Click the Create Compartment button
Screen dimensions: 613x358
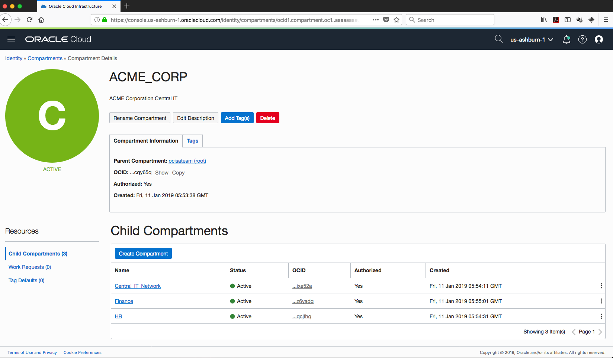tap(143, 254)
